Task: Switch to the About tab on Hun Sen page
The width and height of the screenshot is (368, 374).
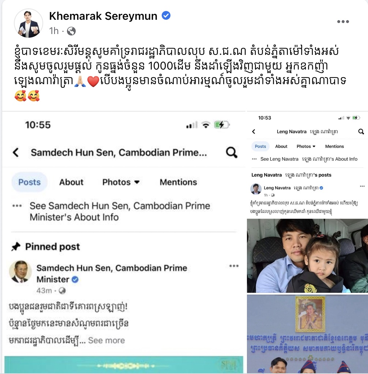Action: coord(71,182)
